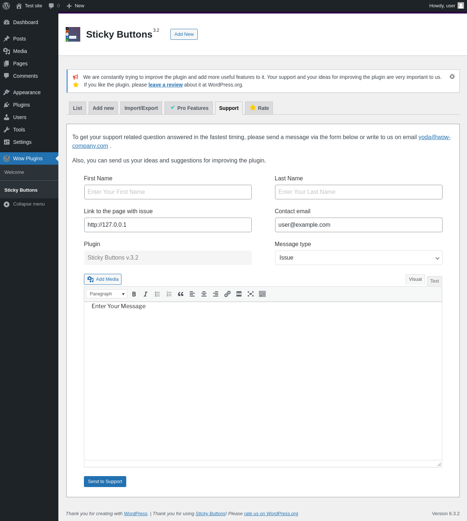This screenshot has height=521, width=467.
Task: Collapse the admin sidebar menu
Action: (x=29, y=204)
